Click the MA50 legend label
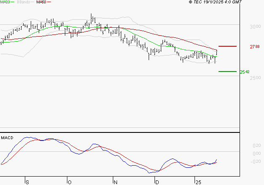This screenshot has width=264, height=185. pyautogui.click(x=41, y=3)
